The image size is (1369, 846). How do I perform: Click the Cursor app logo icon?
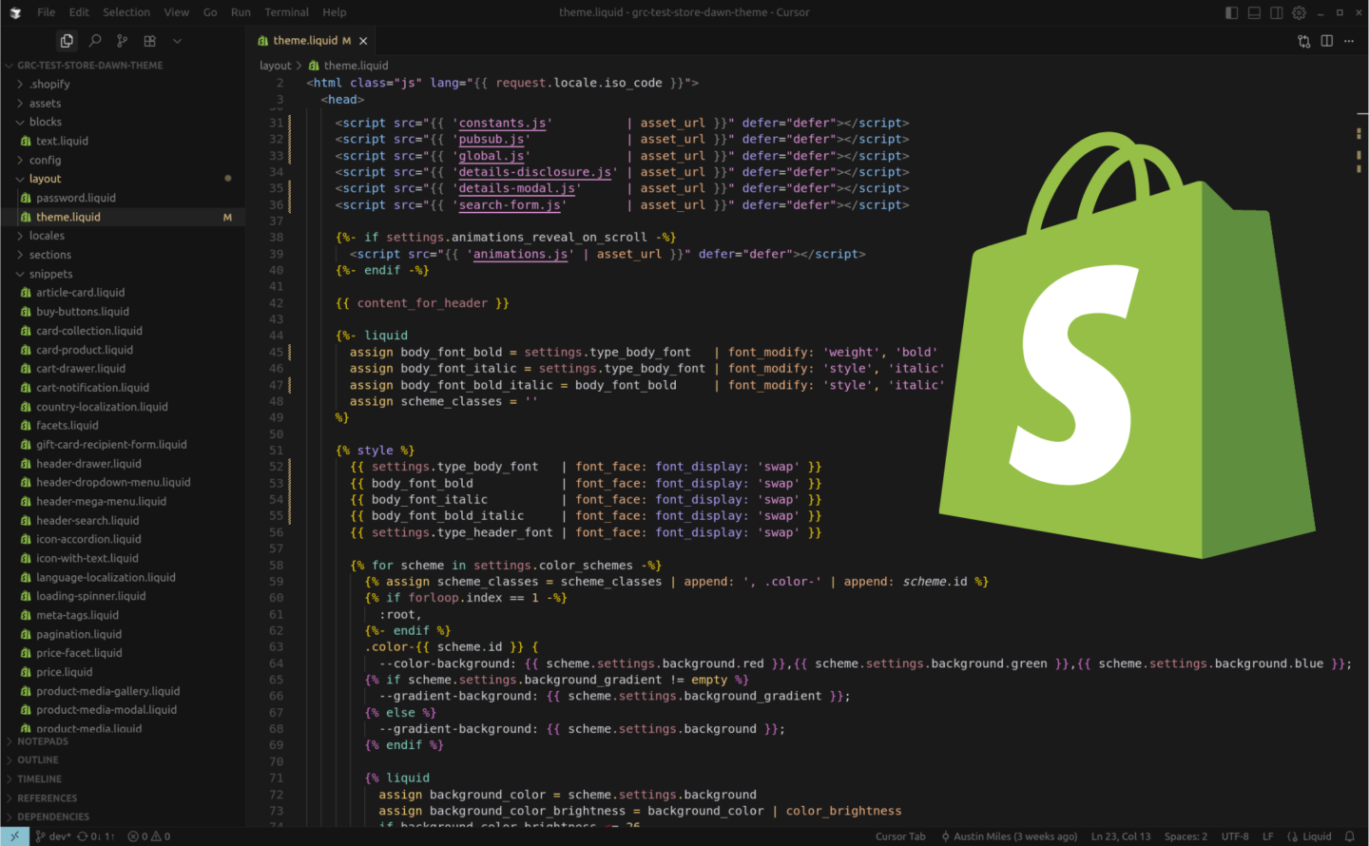(x=15, y=12)
